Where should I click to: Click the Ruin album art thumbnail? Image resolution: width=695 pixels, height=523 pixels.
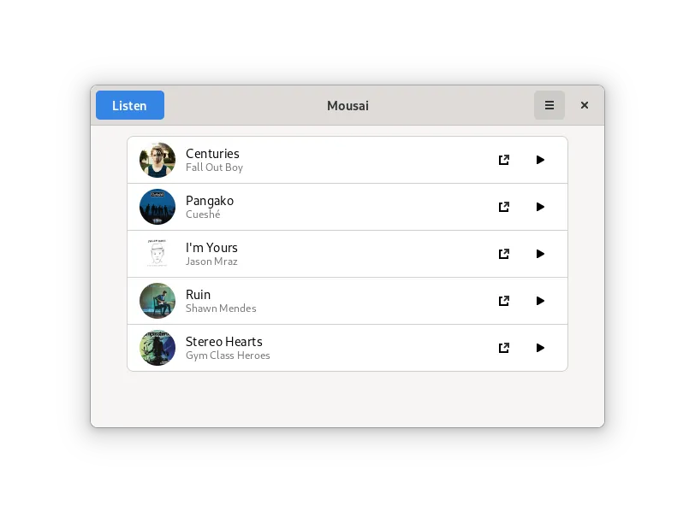coord(157,301)
